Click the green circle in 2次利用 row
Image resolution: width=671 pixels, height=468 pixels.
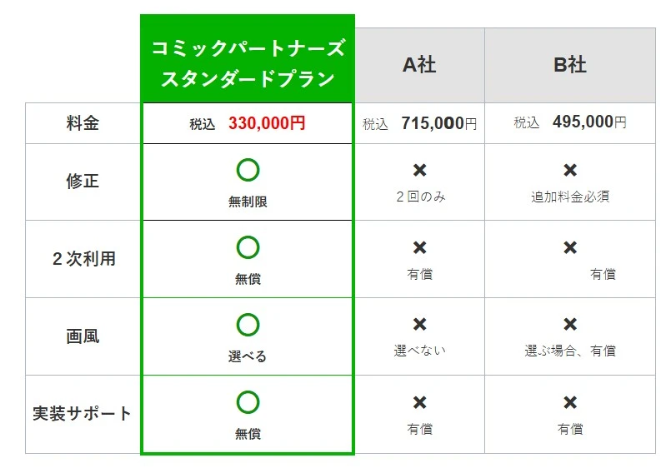click(x=248, y=247)
